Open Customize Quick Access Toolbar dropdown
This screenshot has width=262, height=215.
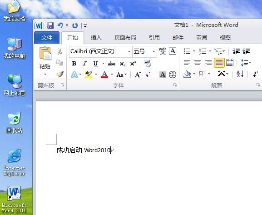coord(85,26)
